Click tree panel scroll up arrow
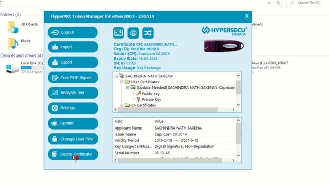This screenshot has height=185, width=329. [x=239, y=76]
